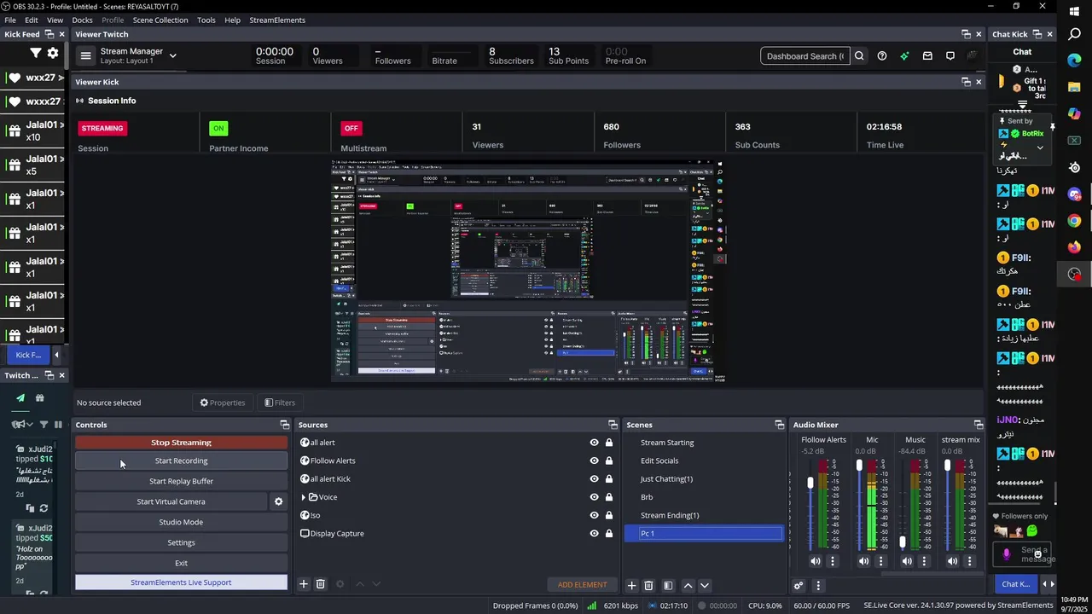
Task: Adjust the Flollow Alerts volume slider
Action: tap(810, 483)
